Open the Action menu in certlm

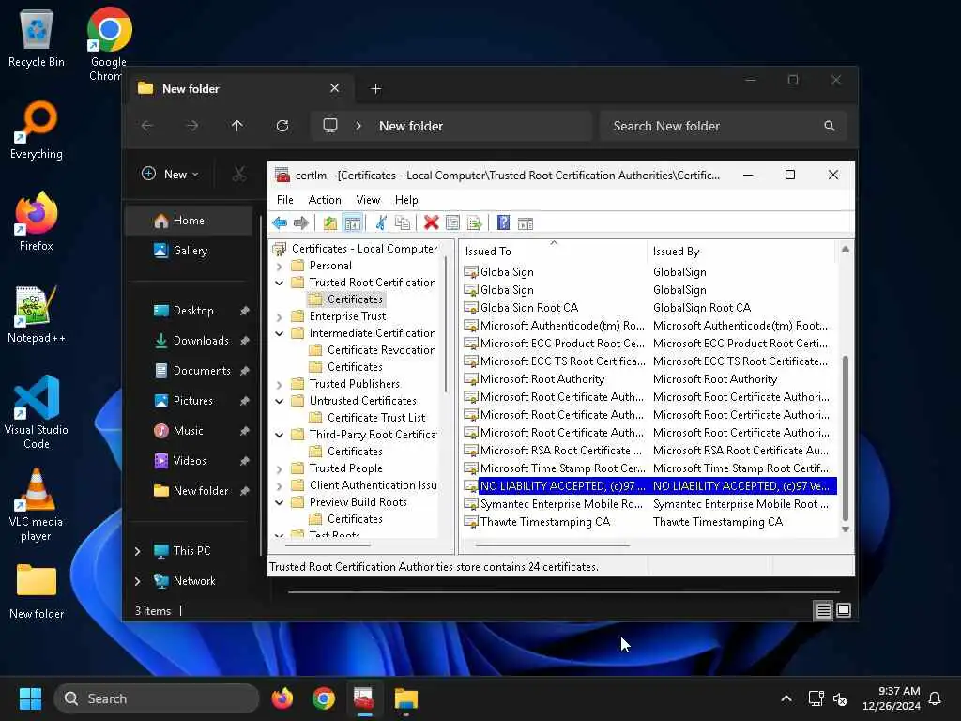point(325,200)
